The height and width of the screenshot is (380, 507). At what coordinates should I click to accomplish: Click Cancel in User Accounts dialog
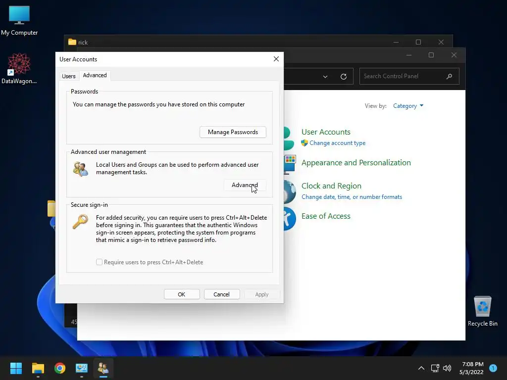(x=221, y=294)
